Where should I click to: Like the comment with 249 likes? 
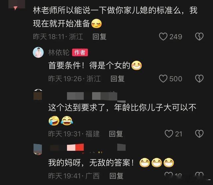[x=163, y=37]
